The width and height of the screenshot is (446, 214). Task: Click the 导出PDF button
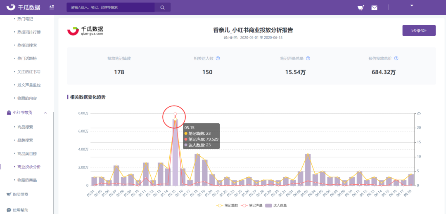[x=419, y=31]
